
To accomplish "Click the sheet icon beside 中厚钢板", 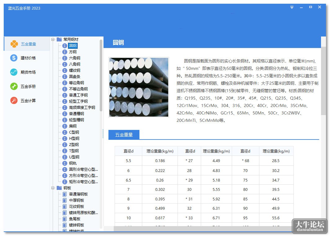I will pos(65,200).
